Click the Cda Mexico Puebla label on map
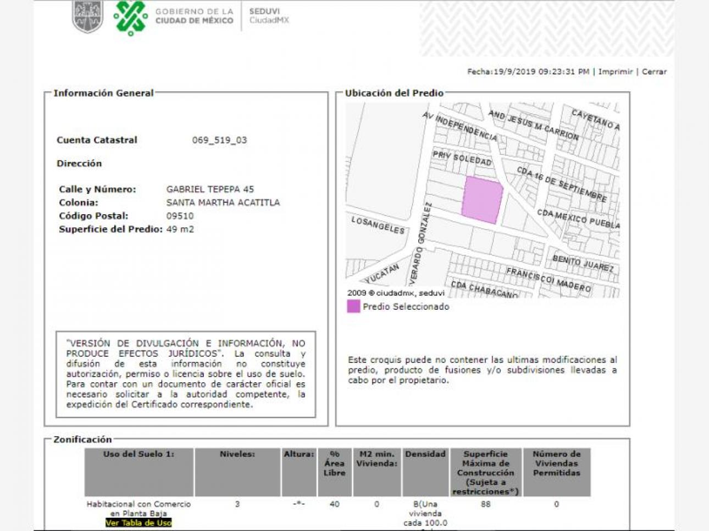The height and width of the screenshot is (531, 709). 578,219
